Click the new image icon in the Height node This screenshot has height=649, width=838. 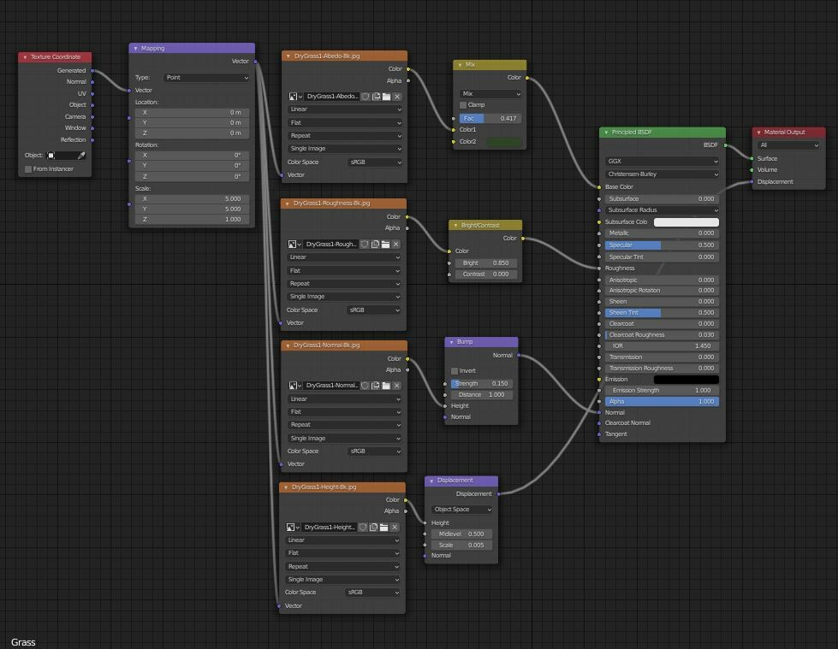click(376, 528)
